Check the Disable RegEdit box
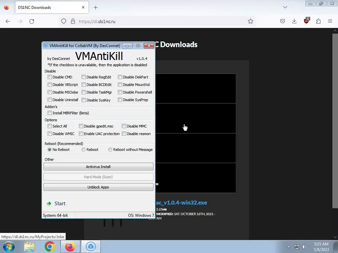This screenshot has width=338, height=253. (x=84, y=77)
